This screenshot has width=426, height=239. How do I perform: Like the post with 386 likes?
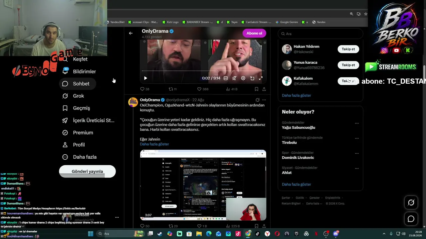[203, 89]
